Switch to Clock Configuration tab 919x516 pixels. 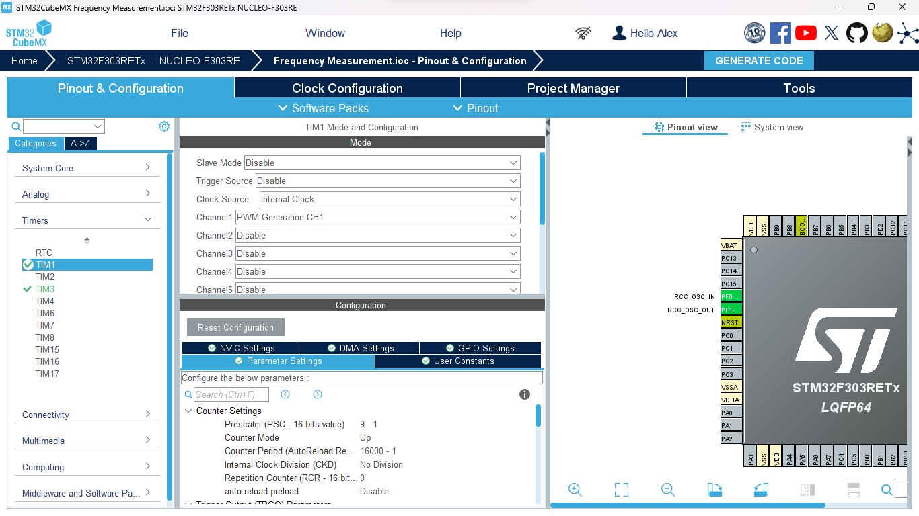tap(347, 88)
